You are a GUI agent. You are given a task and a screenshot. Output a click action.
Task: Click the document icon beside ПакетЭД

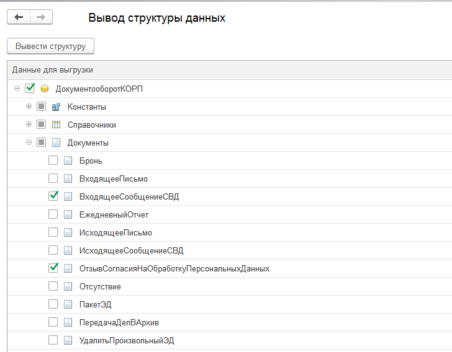[x=68, y=304]
